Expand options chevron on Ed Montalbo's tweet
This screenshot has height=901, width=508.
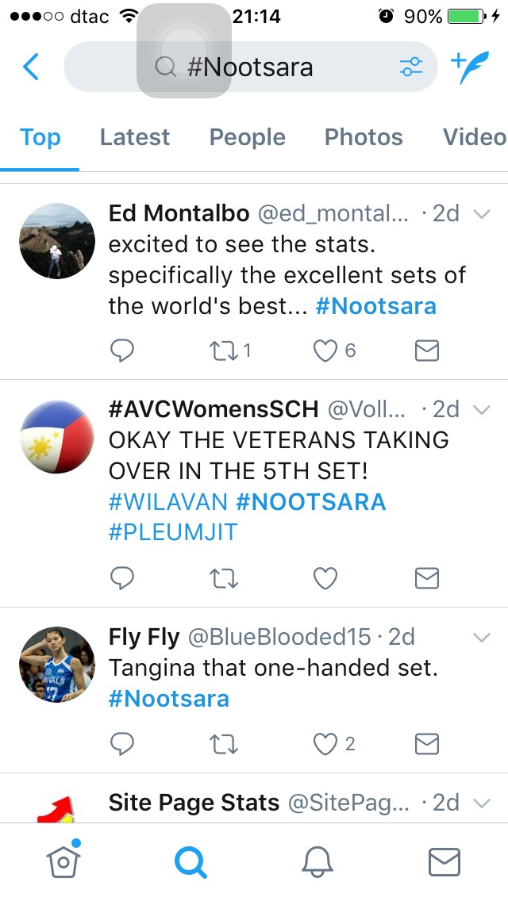pyautogui.click(x=481, y=214)
